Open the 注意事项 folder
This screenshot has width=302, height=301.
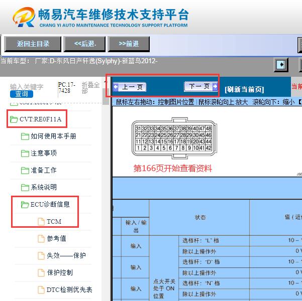click(x=44, y=154)
